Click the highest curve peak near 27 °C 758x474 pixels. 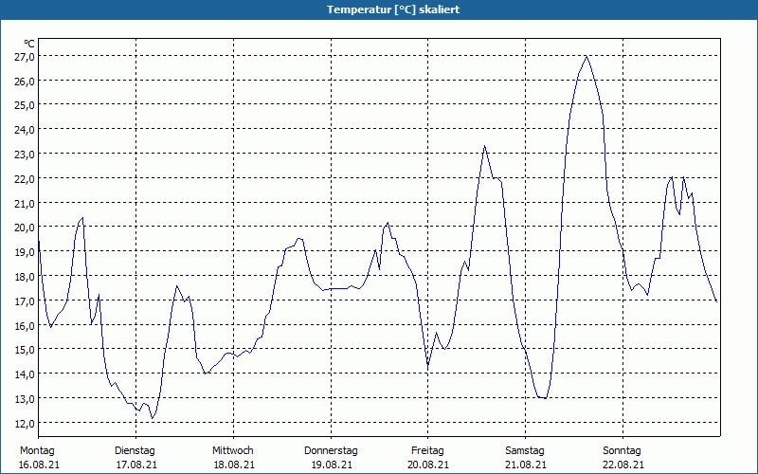(587, 57)
